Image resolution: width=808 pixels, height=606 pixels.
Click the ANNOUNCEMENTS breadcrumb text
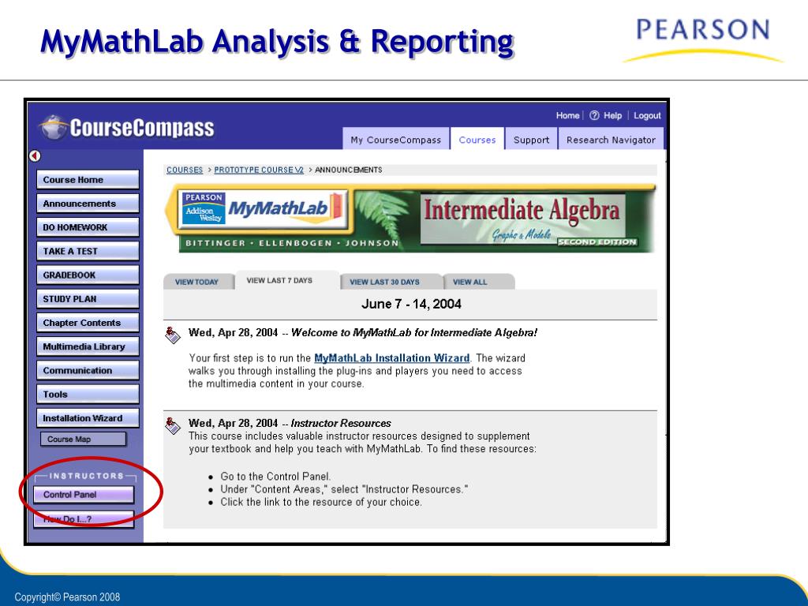[x=348, y=170]
